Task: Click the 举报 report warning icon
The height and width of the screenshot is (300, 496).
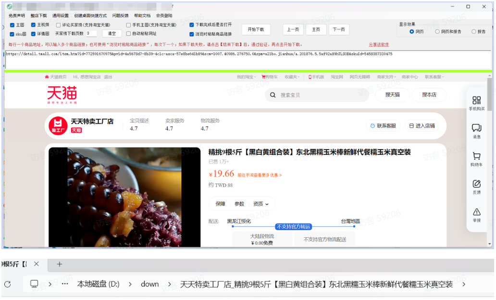Action: click(x=476, y=212)
